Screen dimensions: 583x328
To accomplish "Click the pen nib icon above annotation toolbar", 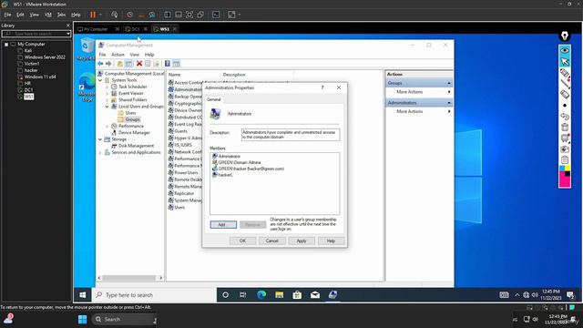I will point(565,36).
